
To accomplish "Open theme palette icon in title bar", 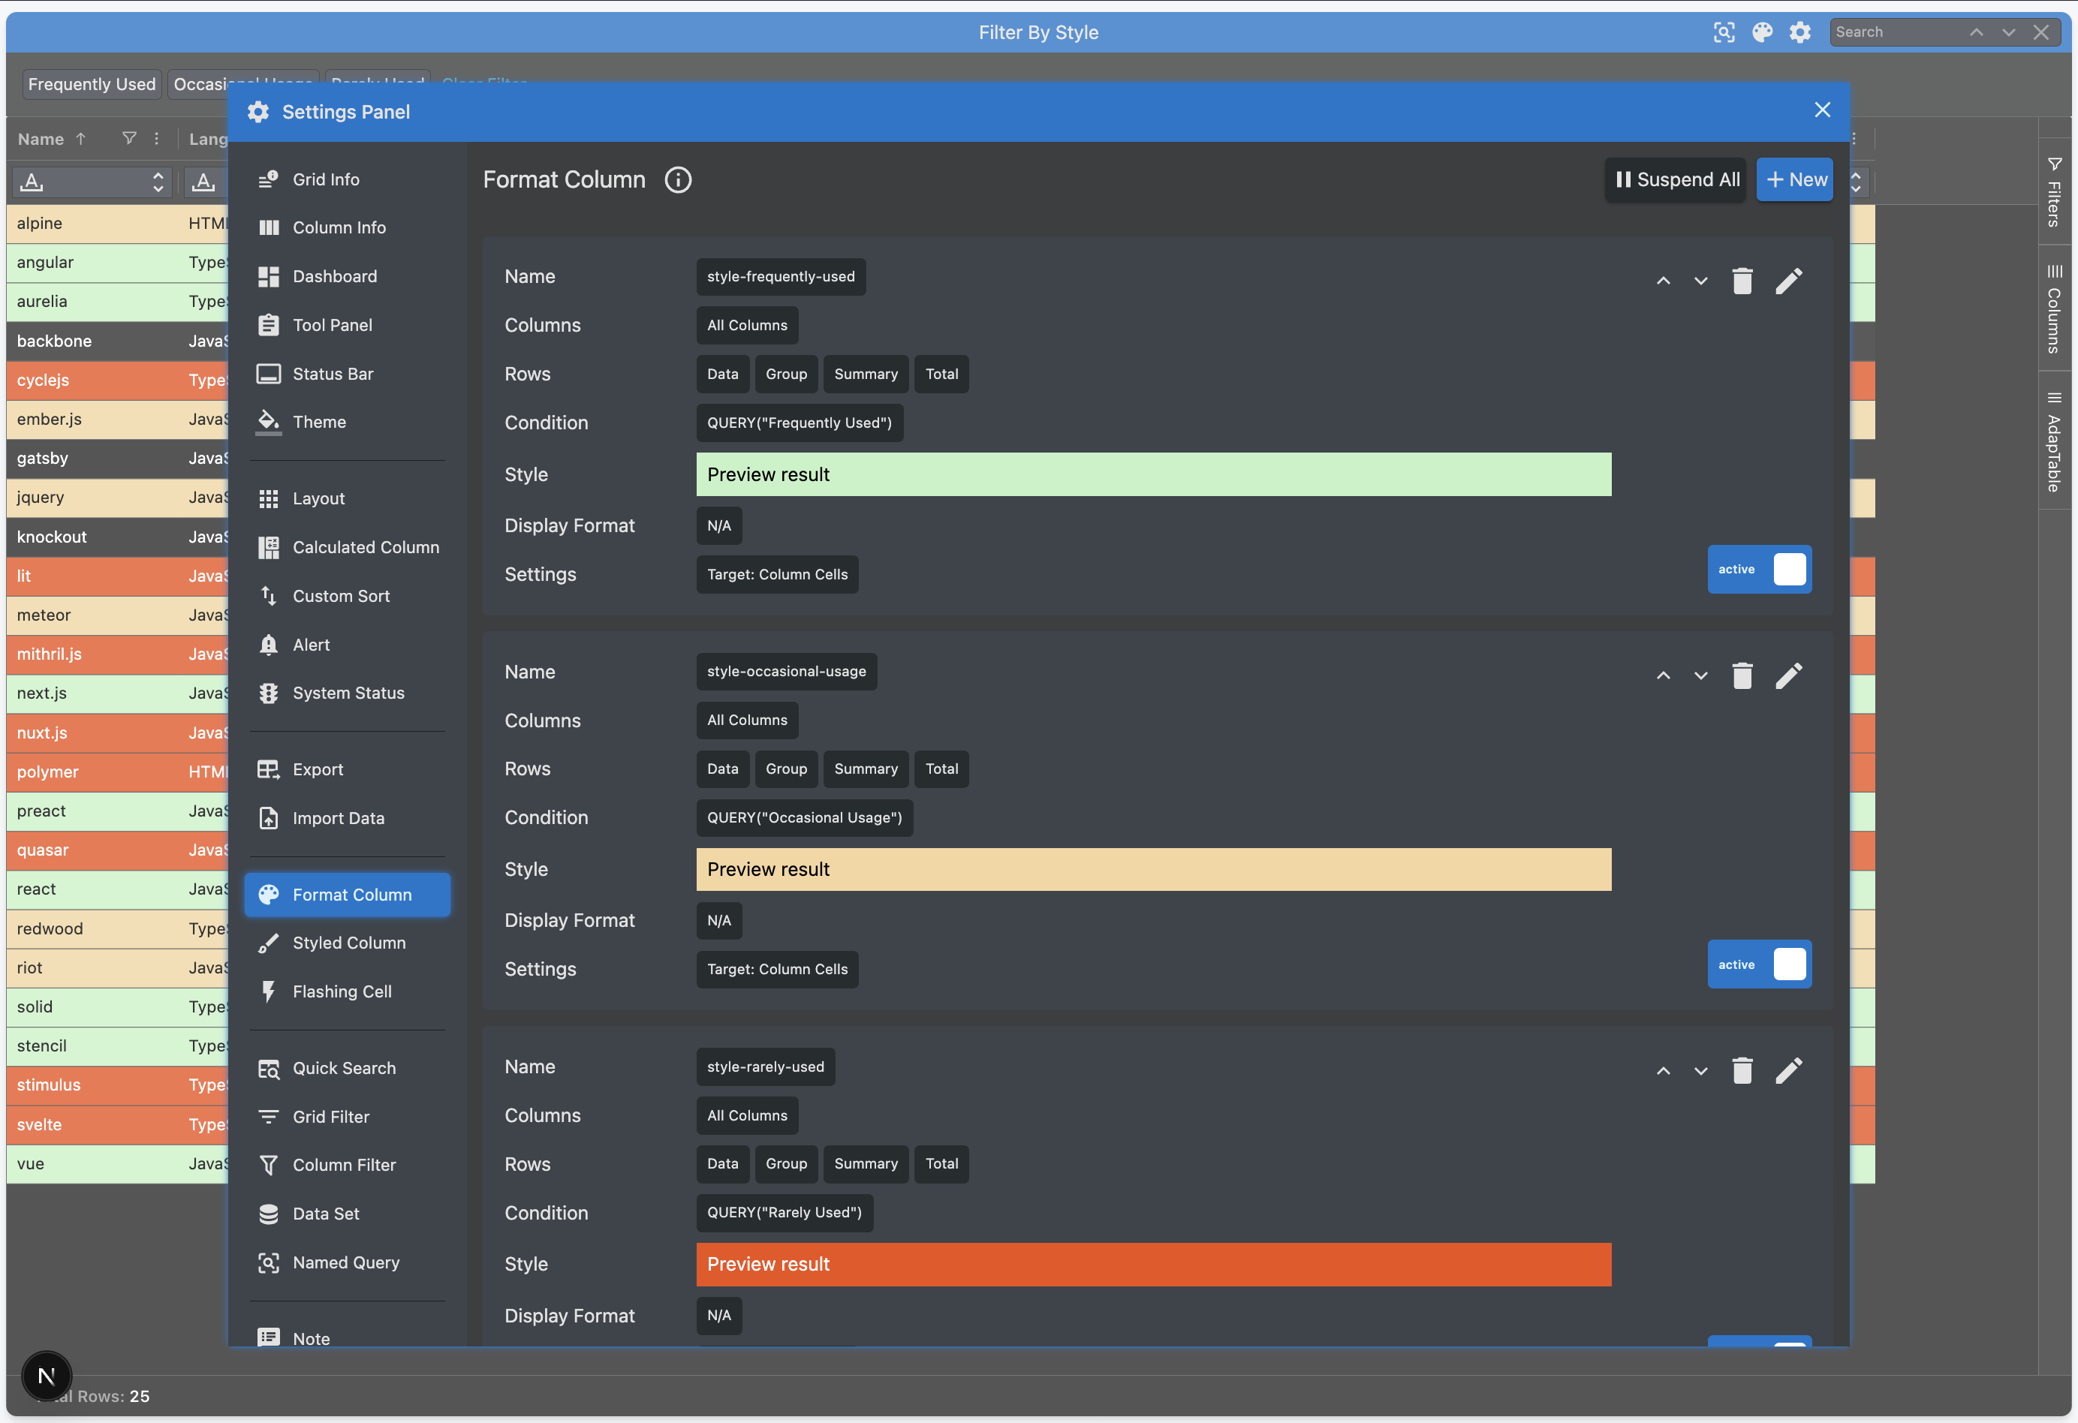I will (x=1761, y=32).
